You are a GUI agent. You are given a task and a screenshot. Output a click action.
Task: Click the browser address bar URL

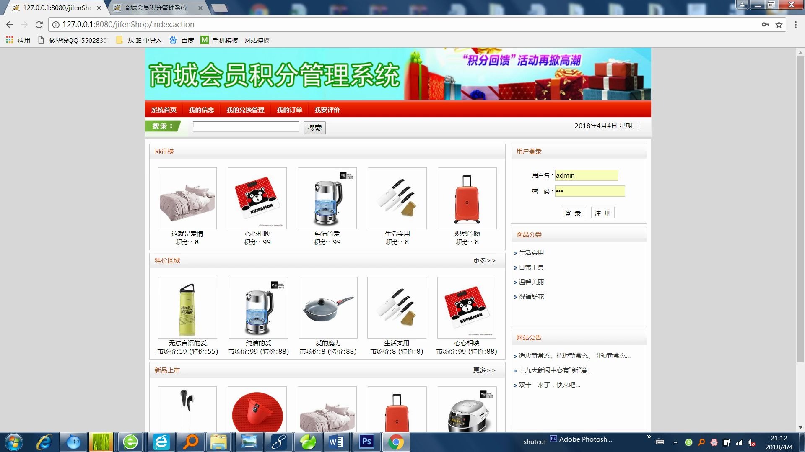click(128, 25)
